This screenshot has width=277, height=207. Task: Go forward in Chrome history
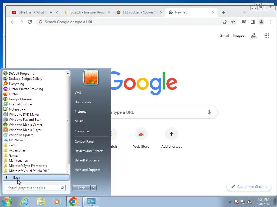click(21, 22)
